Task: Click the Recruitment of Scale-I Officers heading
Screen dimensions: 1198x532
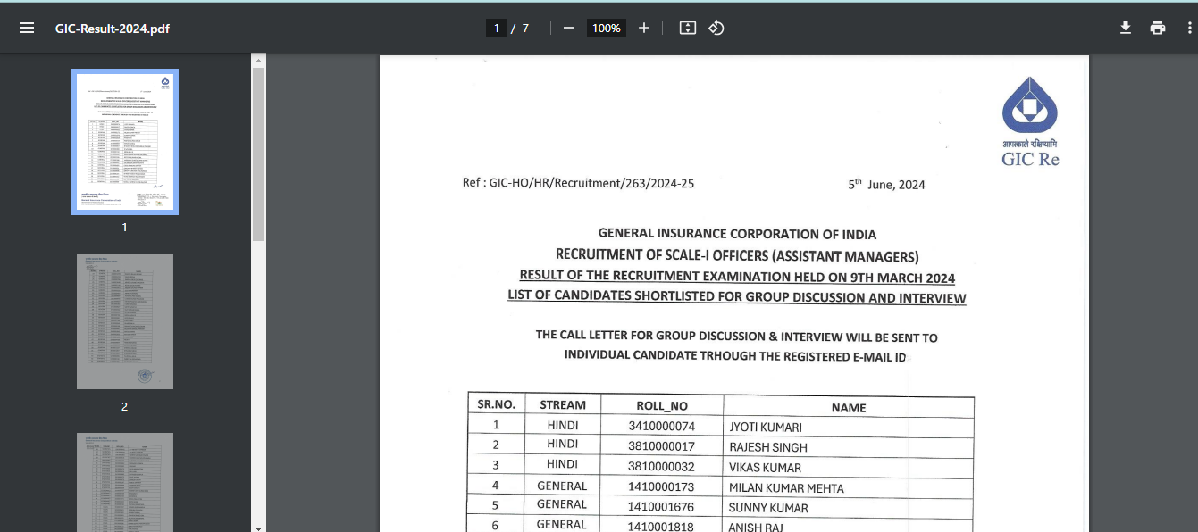Action: pyautogui.click(x=737, y=255)
